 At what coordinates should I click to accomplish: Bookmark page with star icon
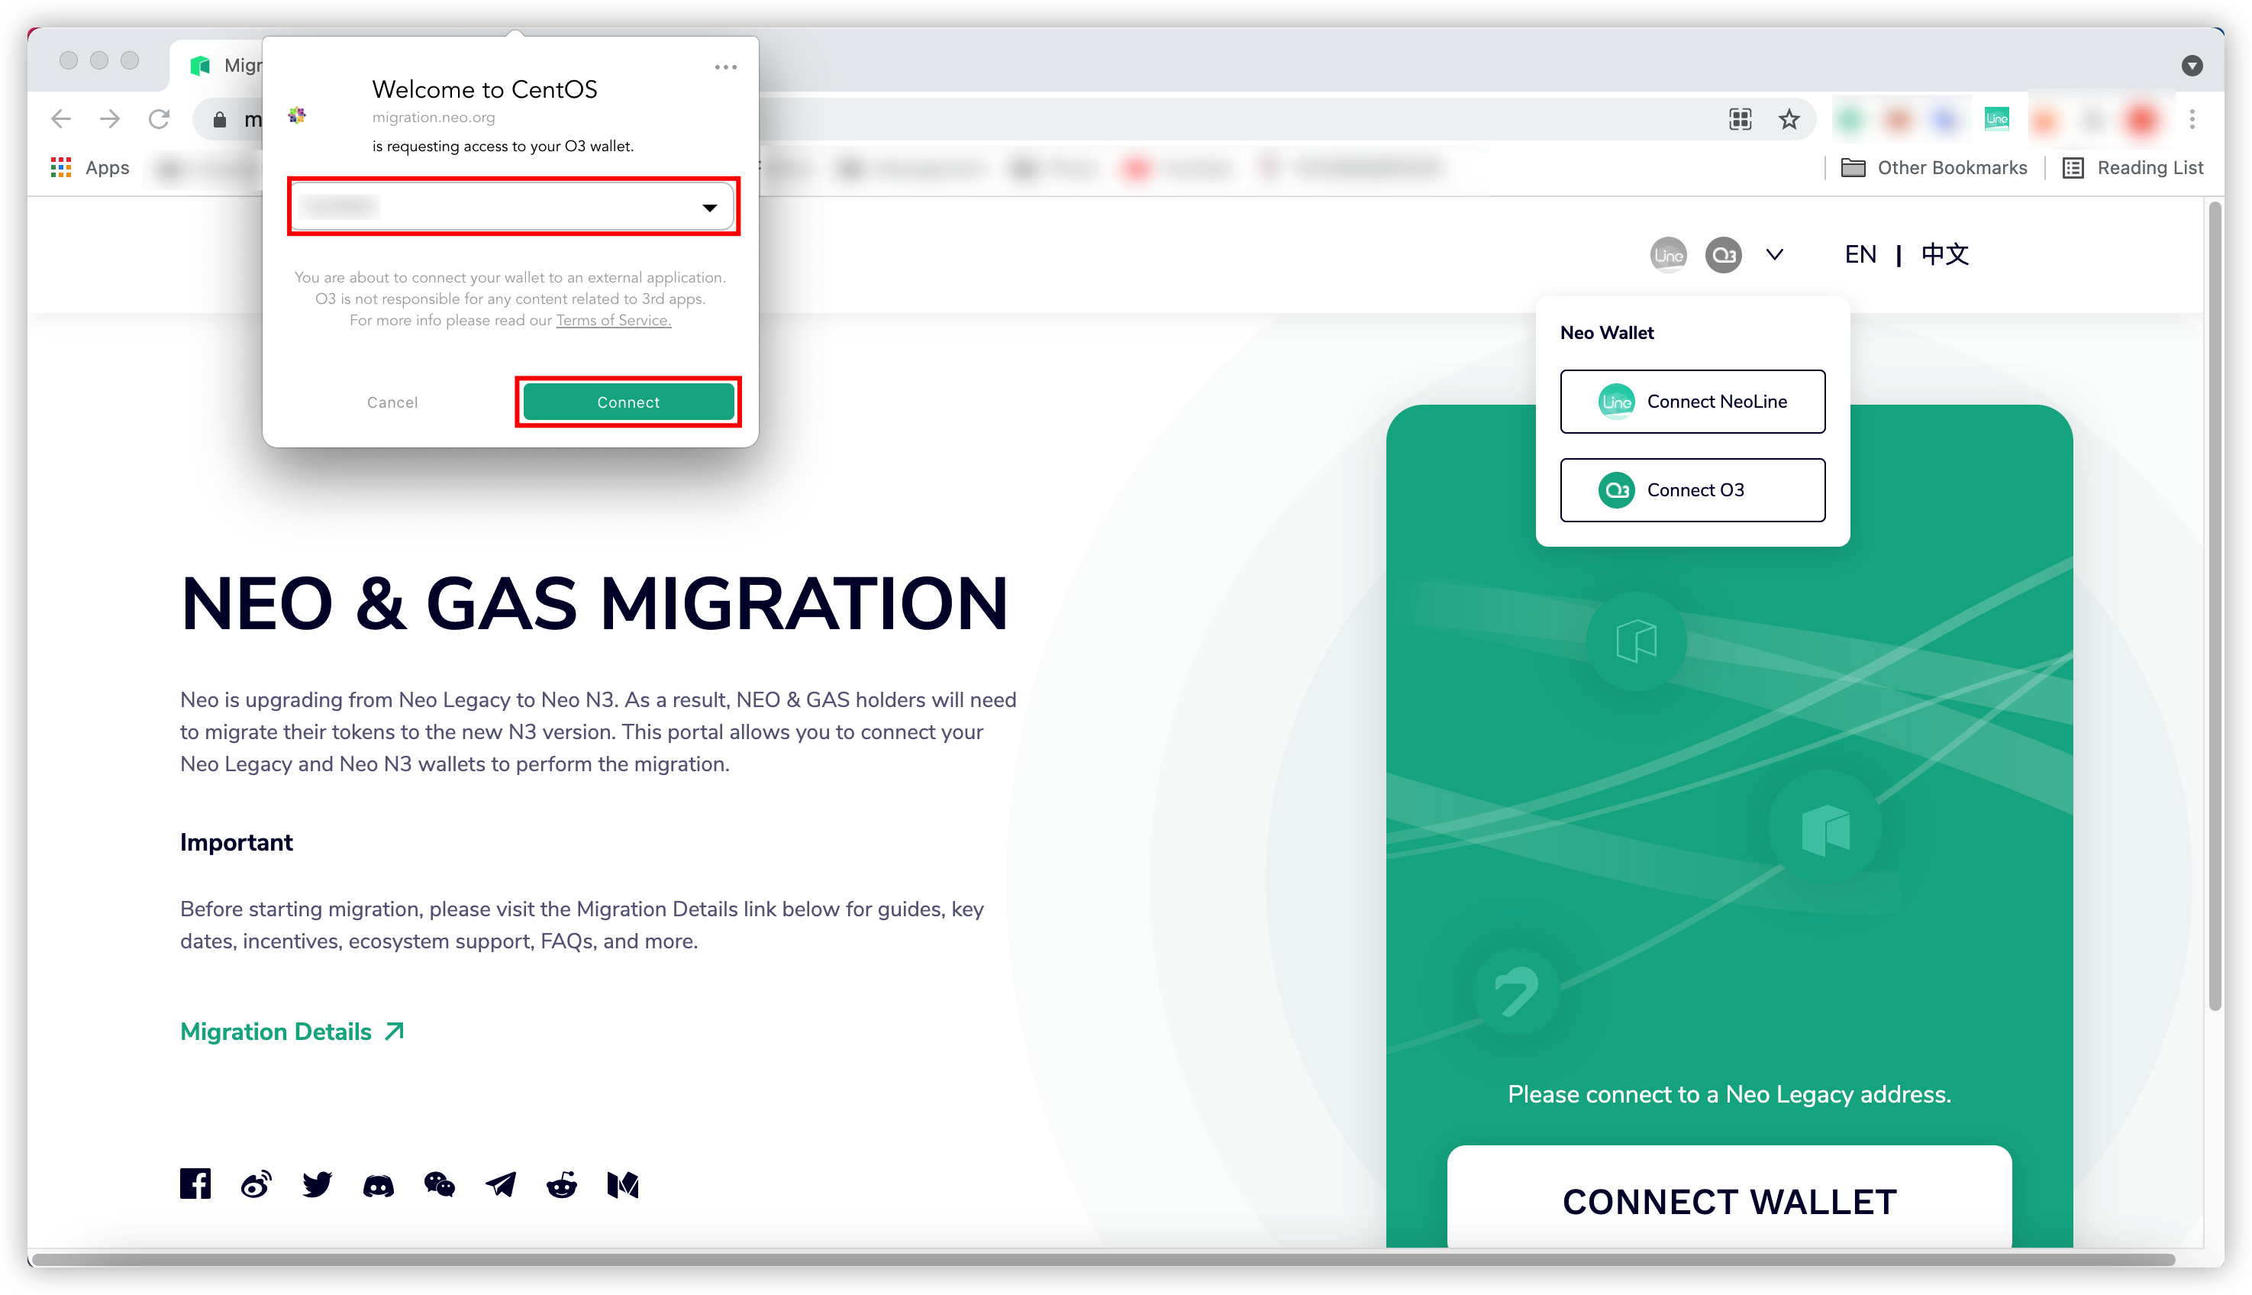tap(1789, 119)
